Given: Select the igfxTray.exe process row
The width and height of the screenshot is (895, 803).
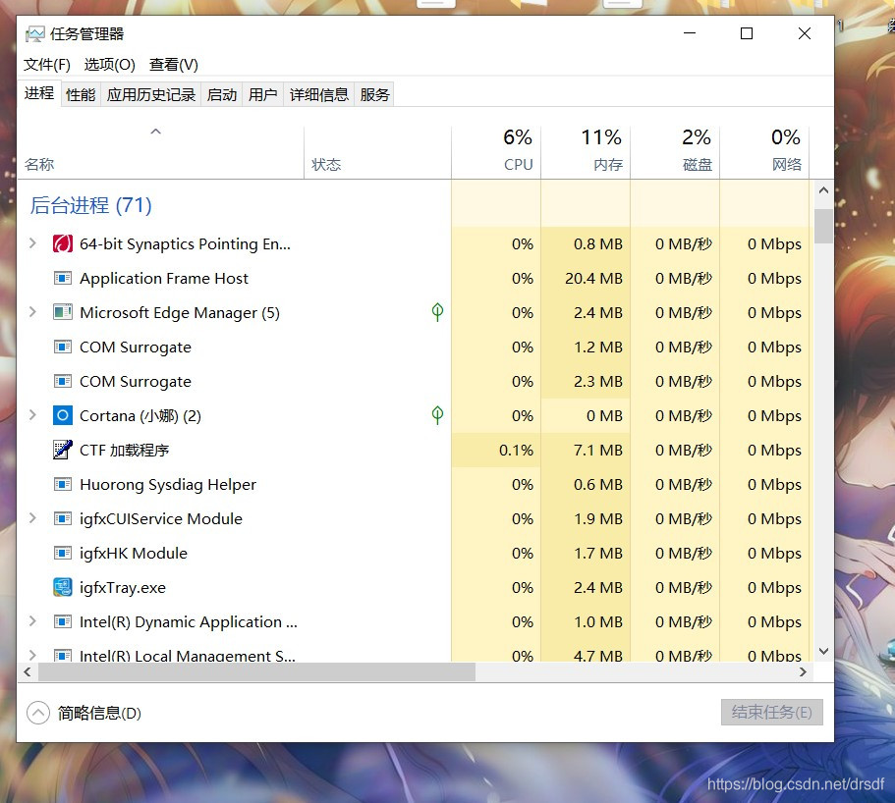Looking at the screenshot, I should (414, 587).
